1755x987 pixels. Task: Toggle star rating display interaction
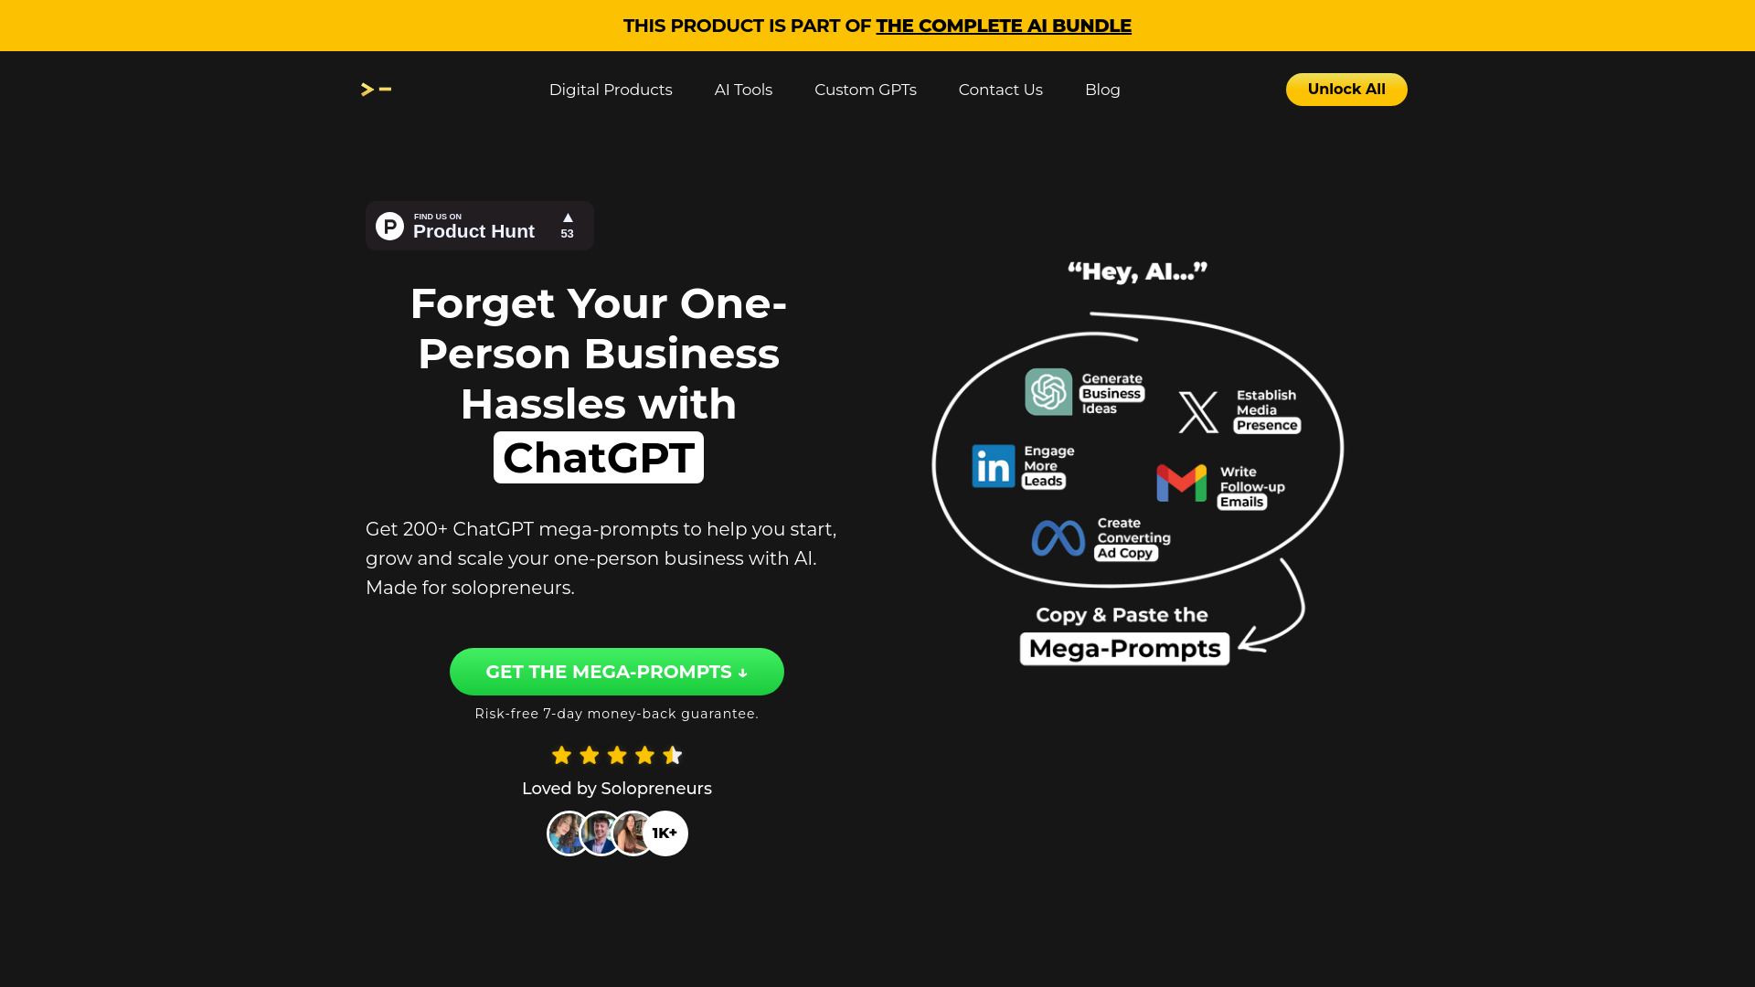(616, 756)
